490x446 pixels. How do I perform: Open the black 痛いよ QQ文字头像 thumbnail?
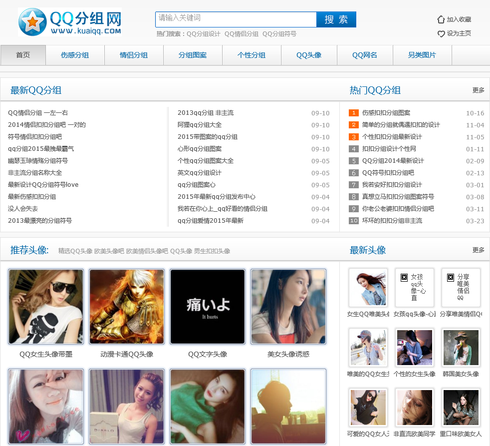(x=208, y=307)
